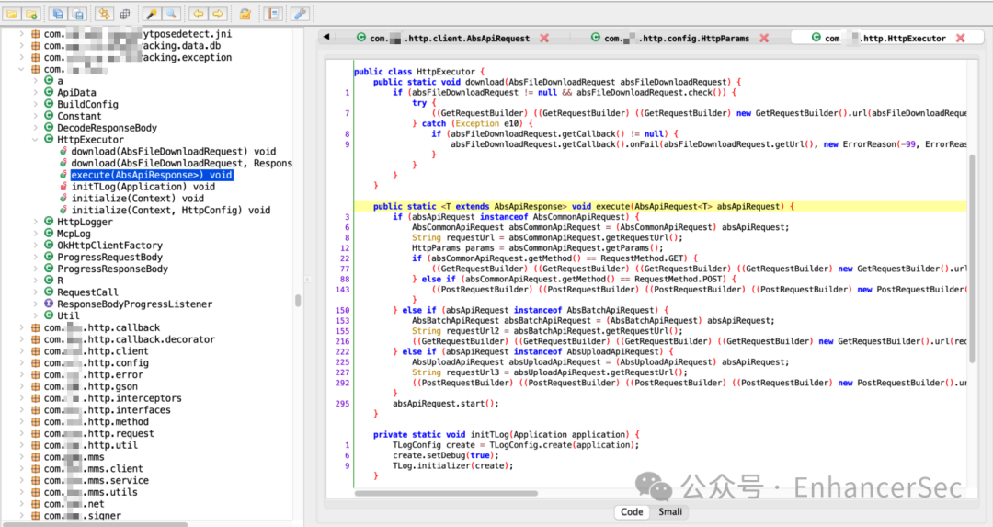Click the code editor horizontal scrollbar
Viewport: 993px width, 527px height.
tap(446, 493)
